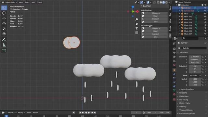Hide Mball.005 using its eye icon

pos(205,28)
